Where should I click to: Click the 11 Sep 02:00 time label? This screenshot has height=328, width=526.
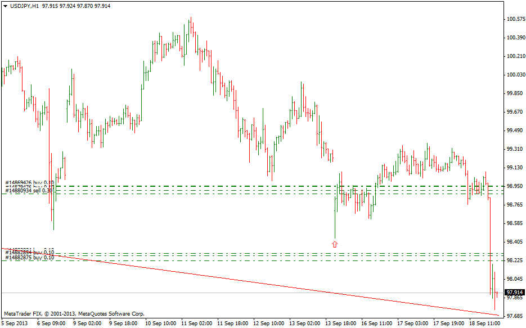click(x=197, y=323)
